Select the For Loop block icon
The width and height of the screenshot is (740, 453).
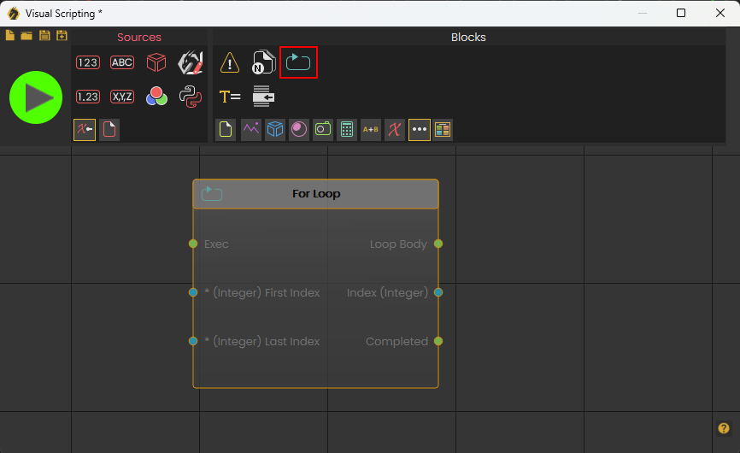click(298, 62)
